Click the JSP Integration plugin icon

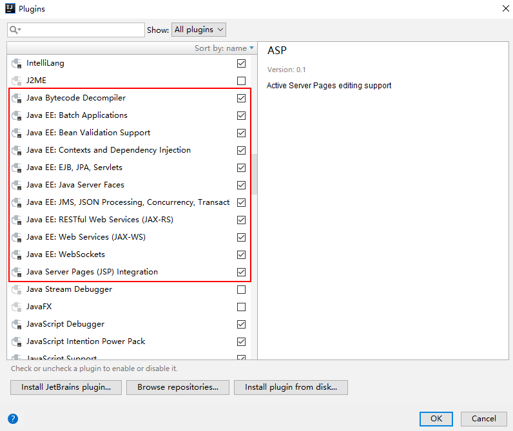coord(16,272)
